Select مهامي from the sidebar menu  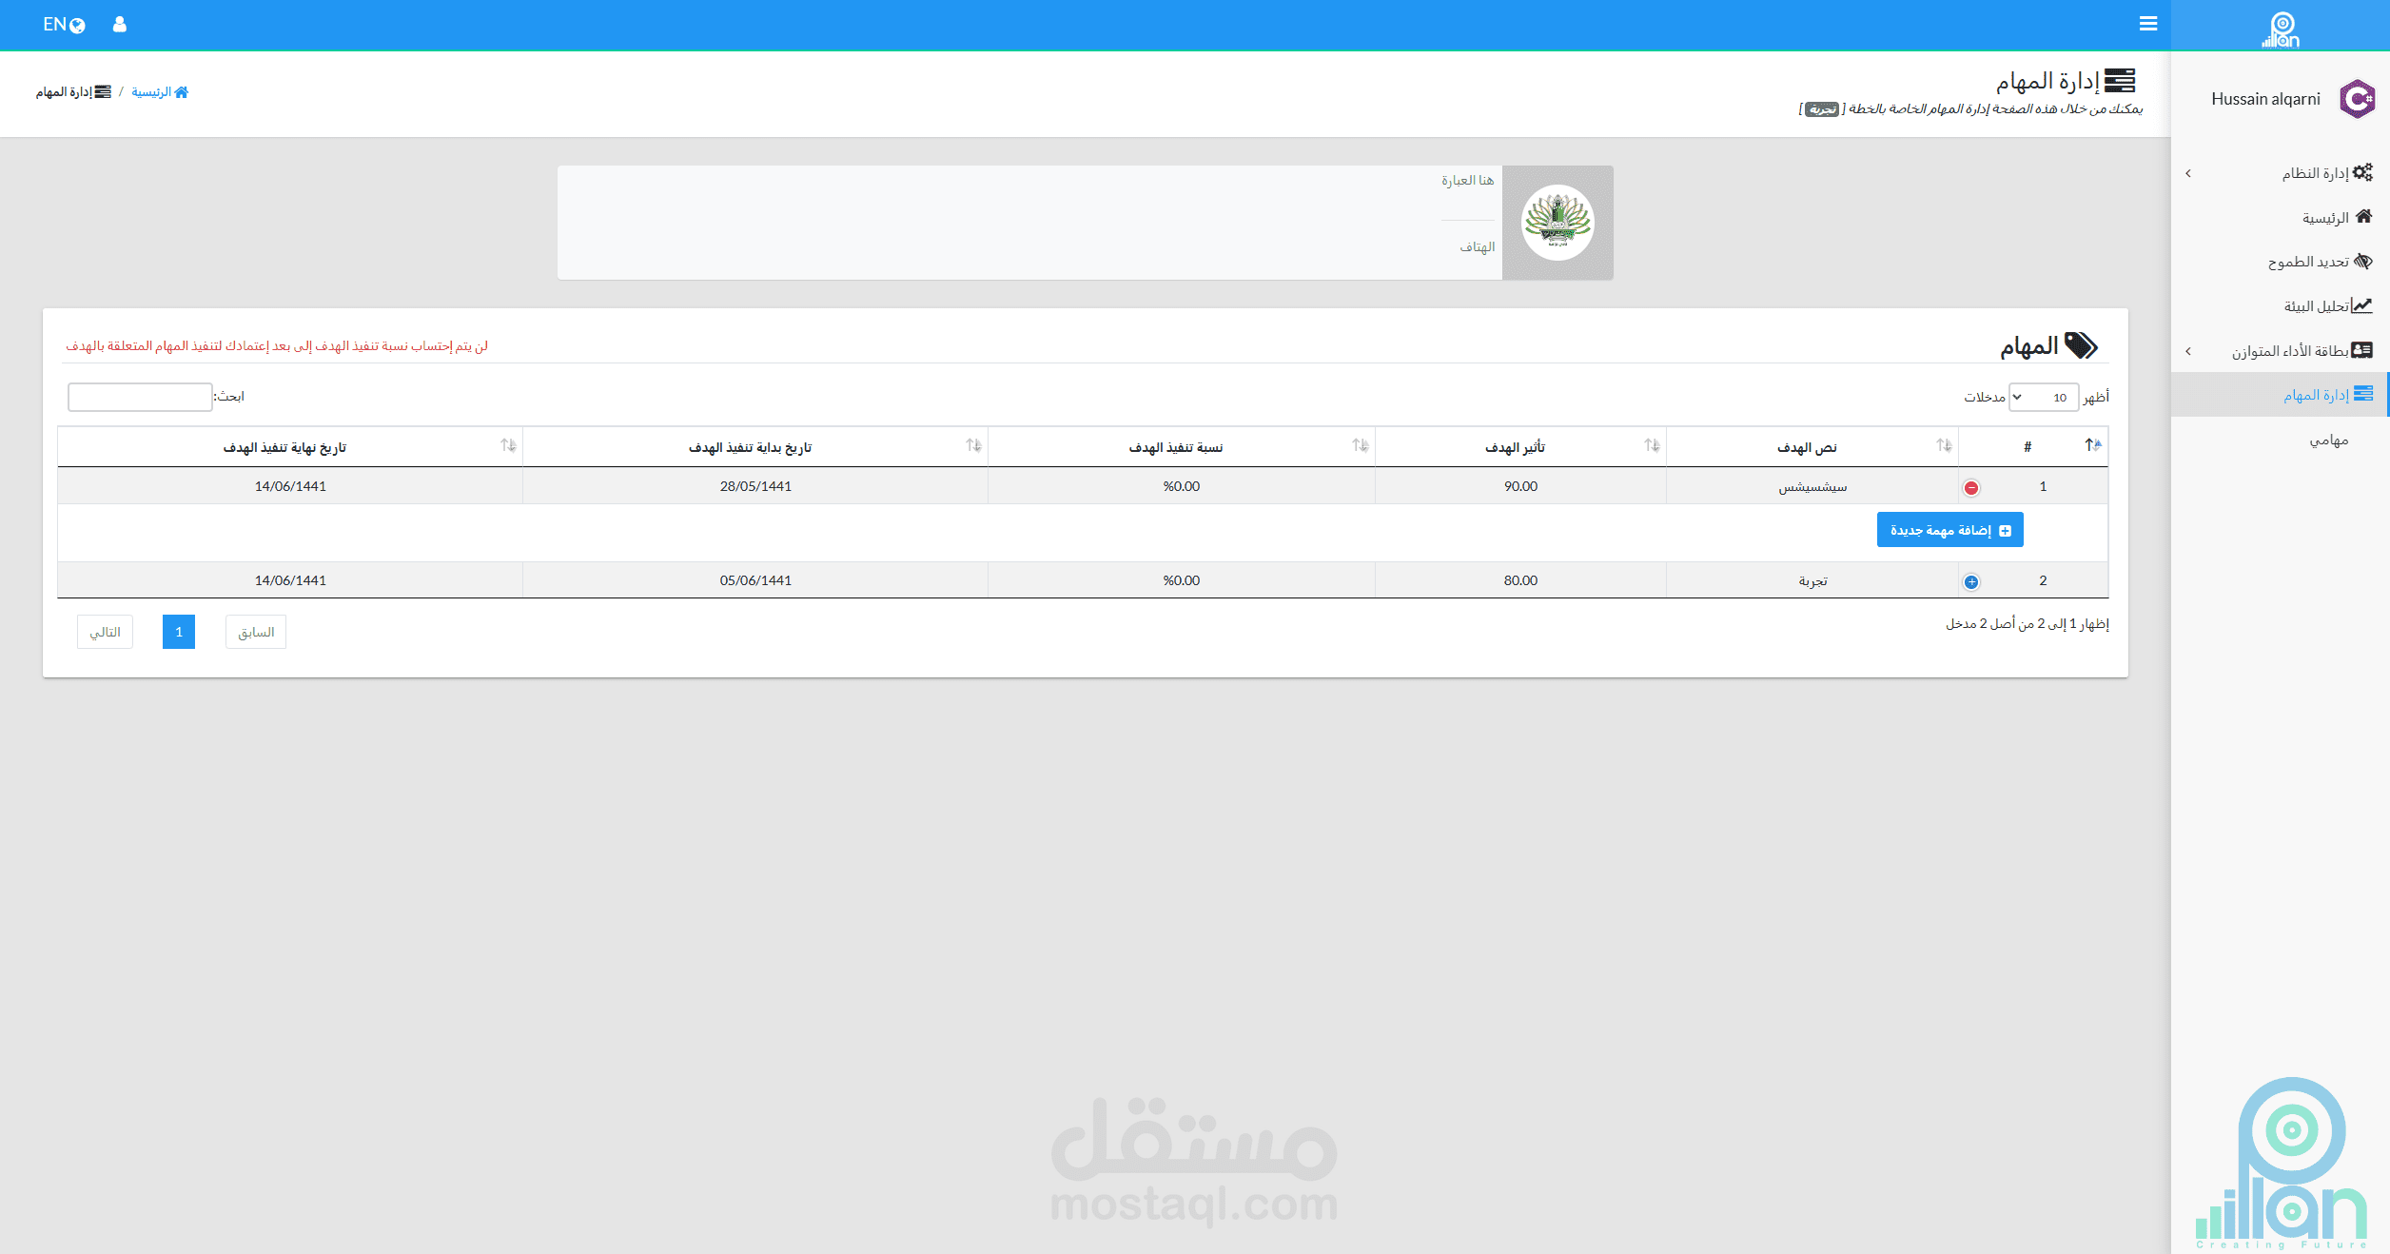pyautogui.click(x=2330, y=440)
